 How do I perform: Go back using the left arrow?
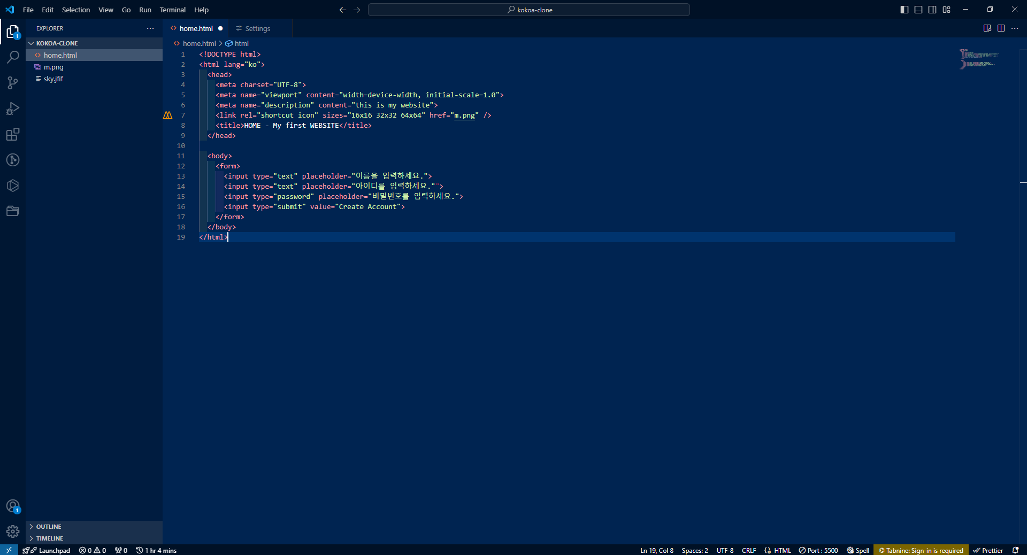coord(343,10)
